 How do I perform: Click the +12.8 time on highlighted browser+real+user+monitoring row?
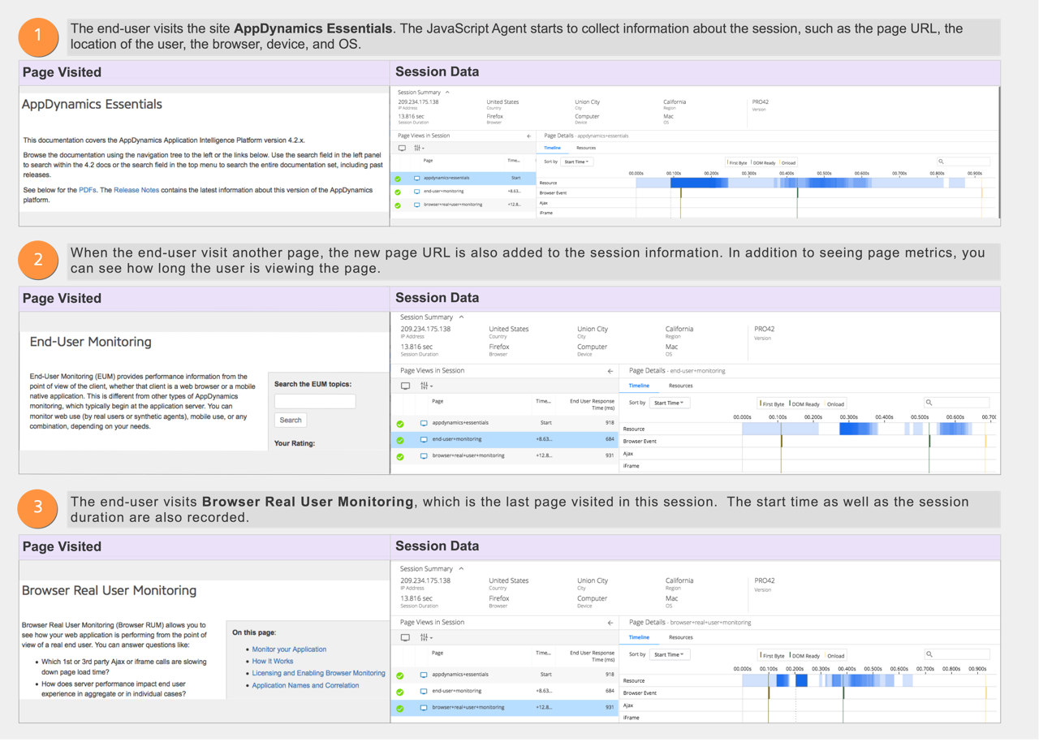544,708
